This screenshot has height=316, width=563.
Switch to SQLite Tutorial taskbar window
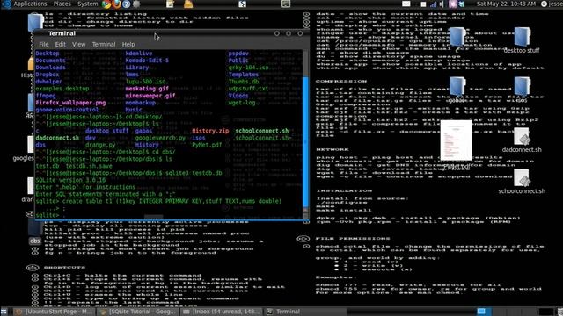pos(138,312)
